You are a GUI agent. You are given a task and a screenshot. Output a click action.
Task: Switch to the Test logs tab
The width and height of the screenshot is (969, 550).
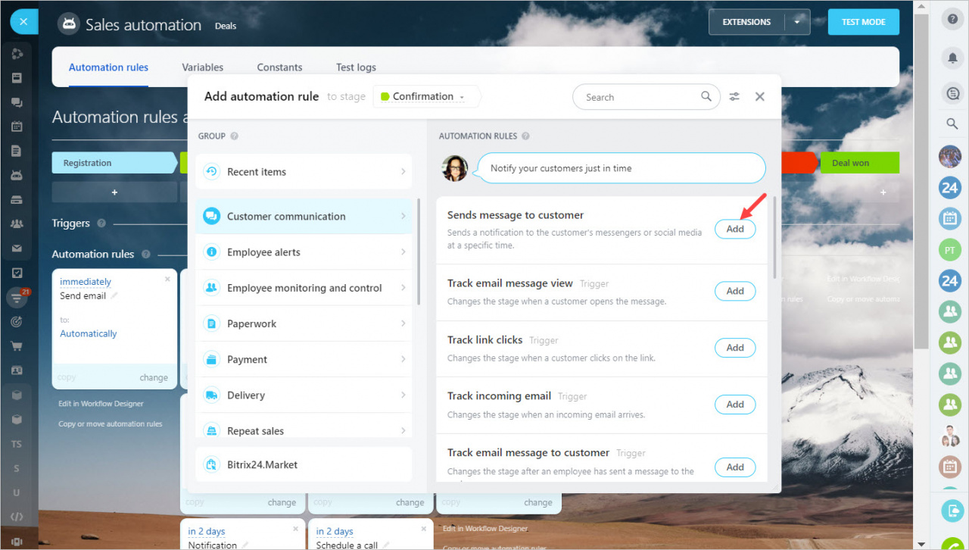356,67
